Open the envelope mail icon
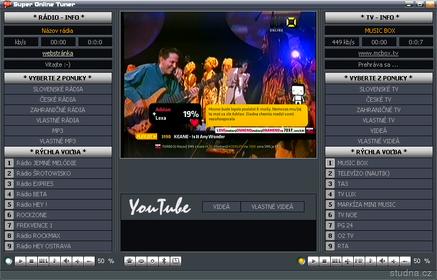Screen dimensions: 437x280 pos(141,261)
